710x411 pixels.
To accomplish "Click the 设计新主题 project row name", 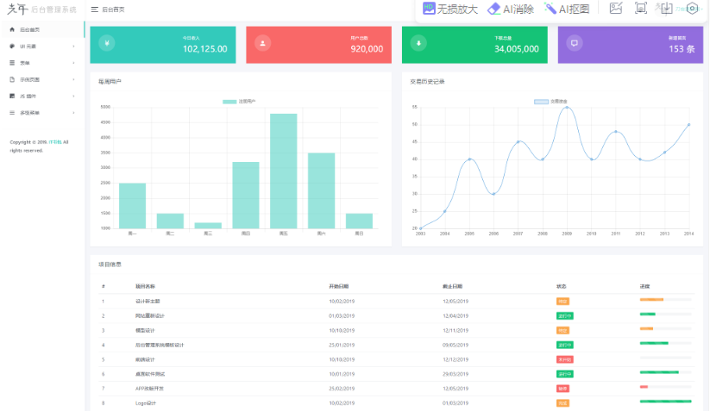I will [x=148, y=302].
